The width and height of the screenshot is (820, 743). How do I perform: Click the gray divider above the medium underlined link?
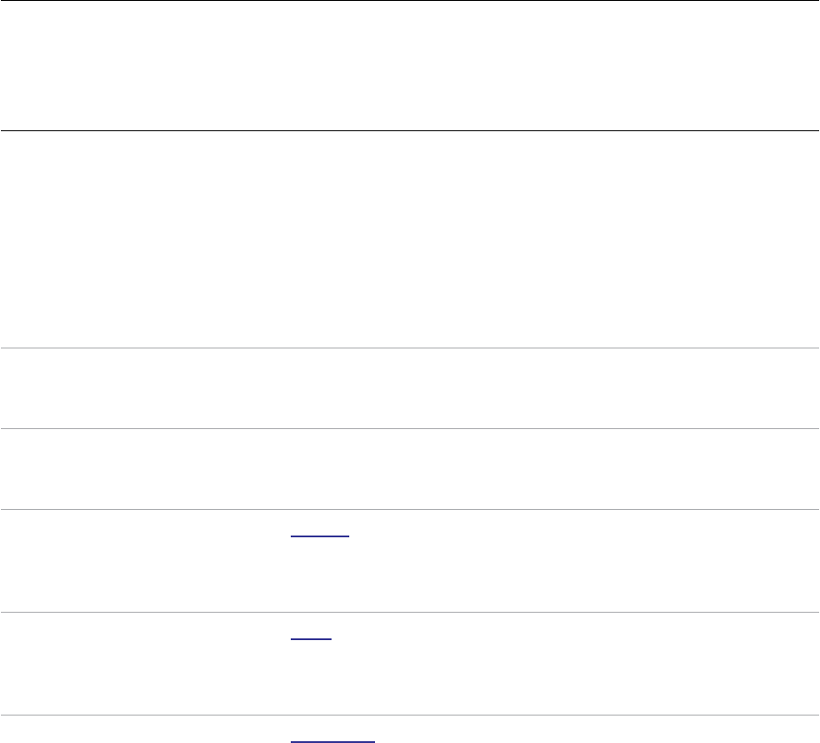coord(410,509)
